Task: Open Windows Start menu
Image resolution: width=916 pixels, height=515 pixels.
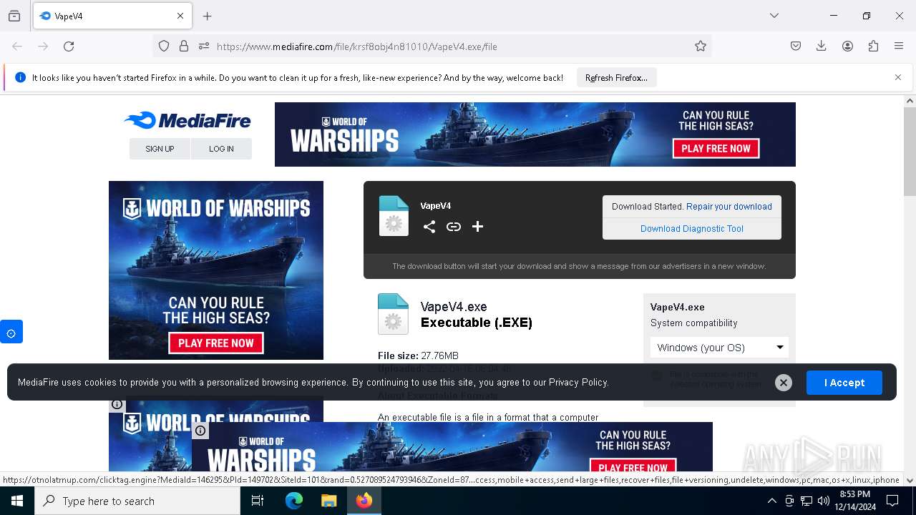Action: coord(17,501)
